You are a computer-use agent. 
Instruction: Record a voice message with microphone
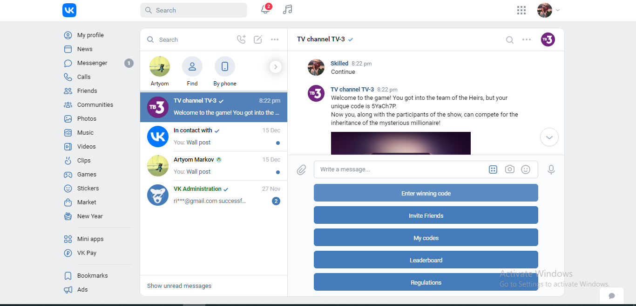pyautogui.click(x=551, y=170)
